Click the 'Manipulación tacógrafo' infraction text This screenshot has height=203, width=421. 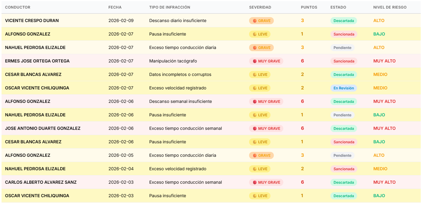(173, 61)
